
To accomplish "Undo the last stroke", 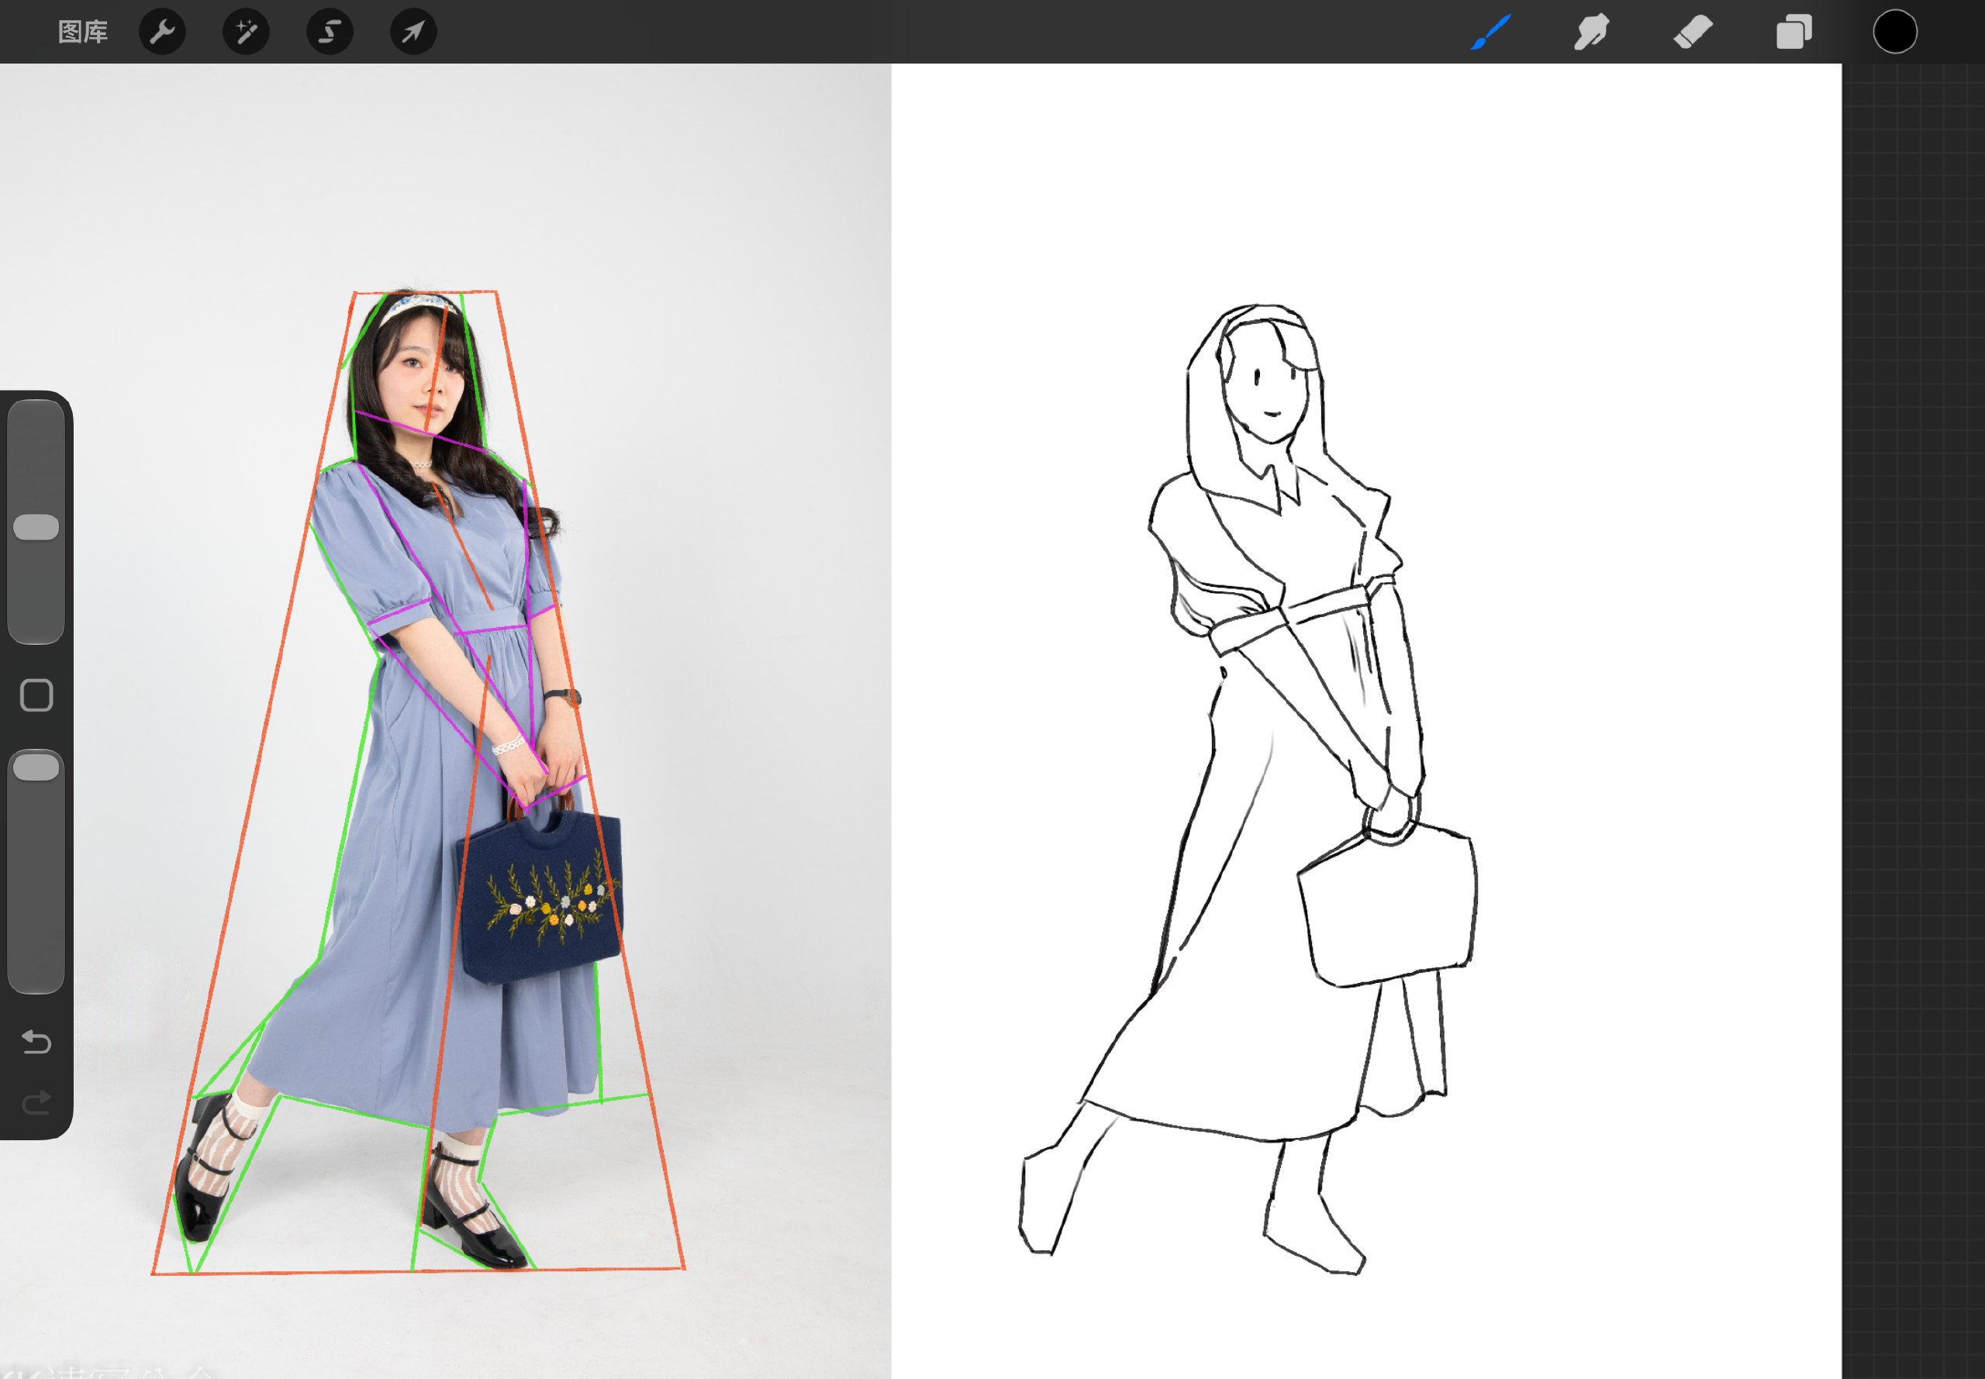I will click(36, 1042).
